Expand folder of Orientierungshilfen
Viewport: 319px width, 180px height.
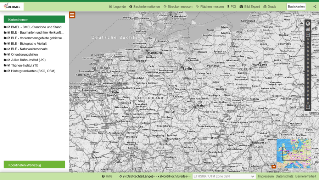tap(5, 54)
